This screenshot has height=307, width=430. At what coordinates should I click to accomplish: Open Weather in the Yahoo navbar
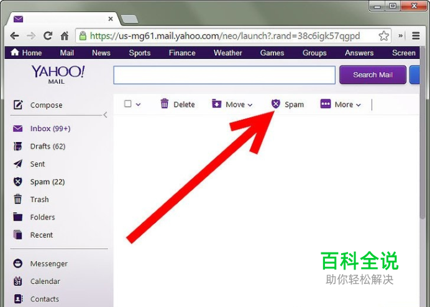[228, 53]
